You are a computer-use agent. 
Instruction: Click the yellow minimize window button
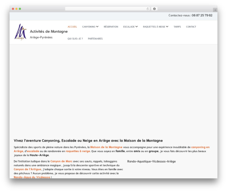tap(16, 9)
